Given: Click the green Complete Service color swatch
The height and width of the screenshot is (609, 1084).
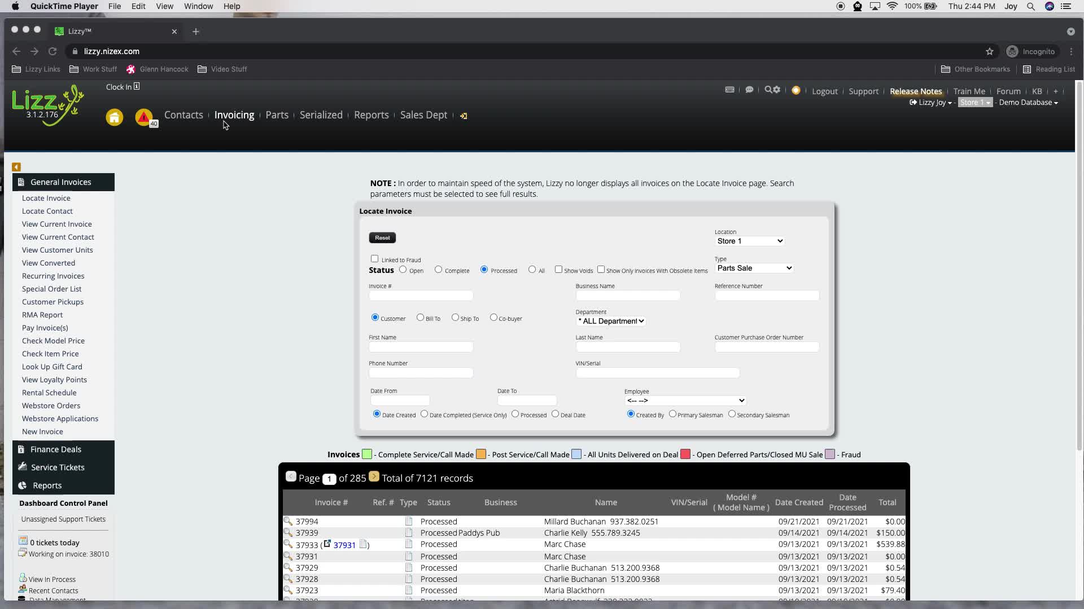Looking at the screenshot, I should click(367, 454).
